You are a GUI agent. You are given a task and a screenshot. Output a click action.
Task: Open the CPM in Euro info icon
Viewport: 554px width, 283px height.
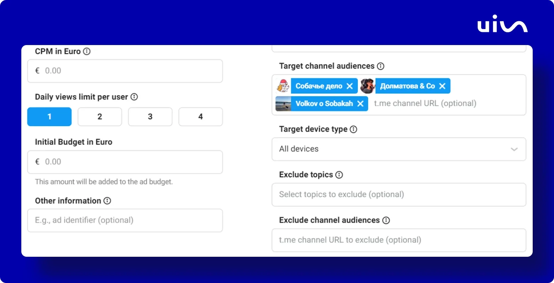pyautogui.click(x=87, y=51)
